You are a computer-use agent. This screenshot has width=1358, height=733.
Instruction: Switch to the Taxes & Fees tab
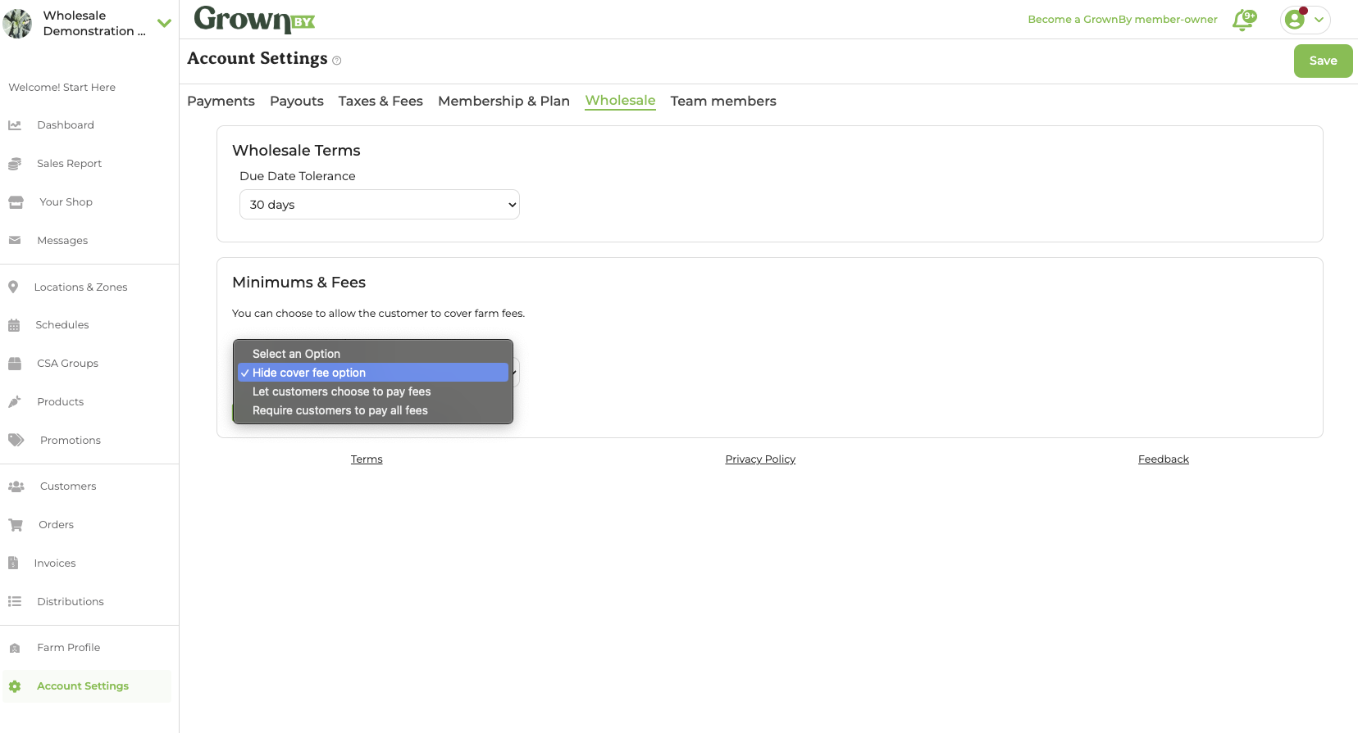381,101
